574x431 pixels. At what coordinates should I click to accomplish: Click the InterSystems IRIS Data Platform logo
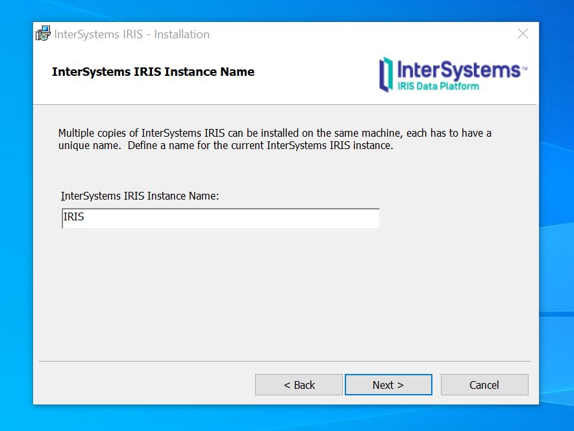tap(453, 75)
